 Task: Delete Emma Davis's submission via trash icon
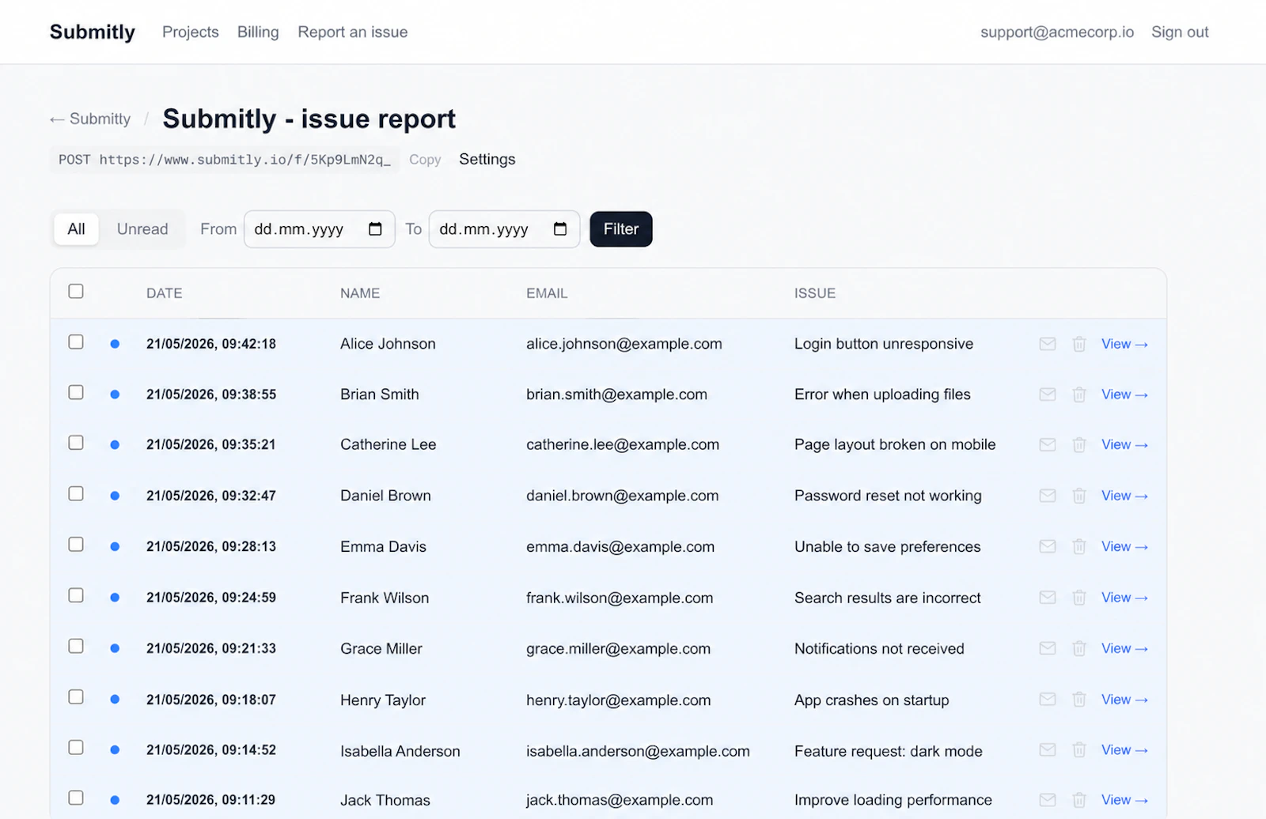1079,546
